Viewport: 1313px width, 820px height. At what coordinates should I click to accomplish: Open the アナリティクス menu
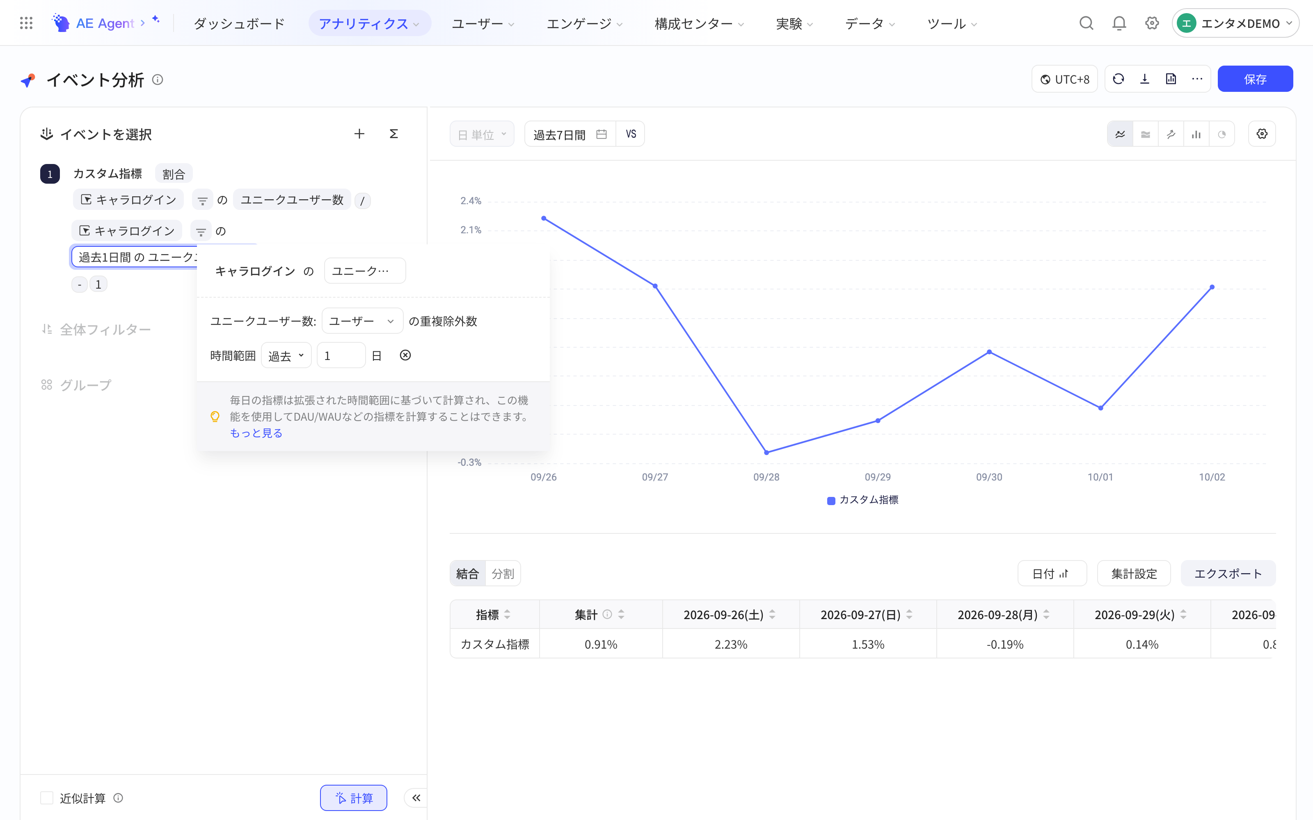tap(369, 23)
